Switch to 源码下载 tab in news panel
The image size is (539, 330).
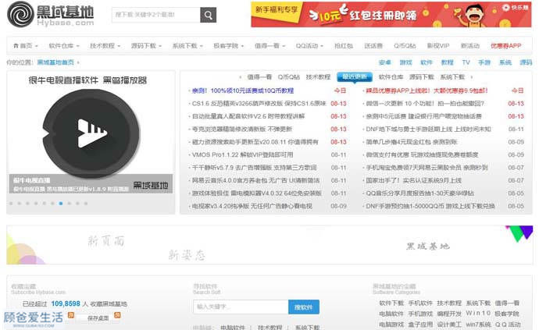pos(422,77)
